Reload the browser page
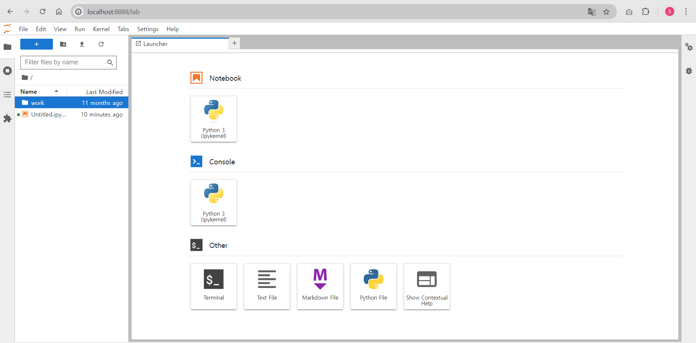696x343 pixels. point(42,12)
